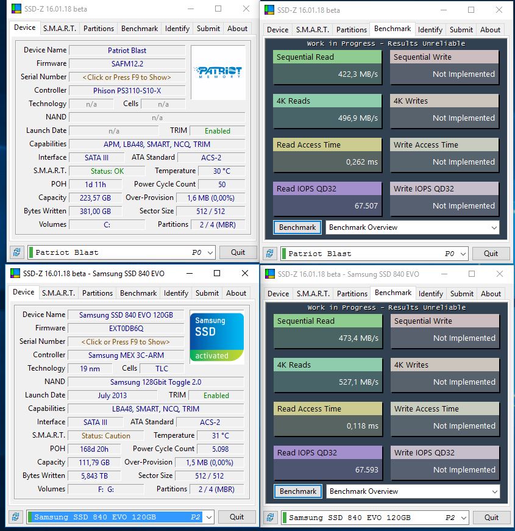
Task: Click the Patriot Memory logo image
Action: (x=218, y=72)
